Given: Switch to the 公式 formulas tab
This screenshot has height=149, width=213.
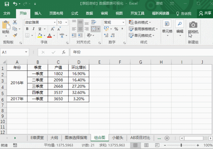Looking at the screenshot, I should [x=75, y=13].
